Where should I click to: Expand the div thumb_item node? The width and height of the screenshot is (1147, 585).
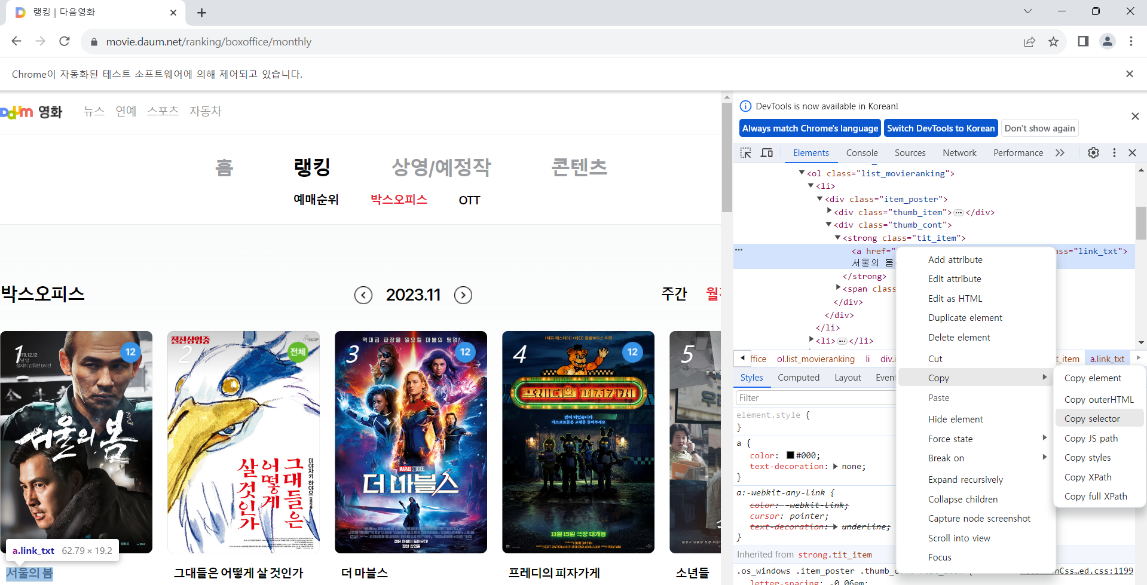point(829,211)
